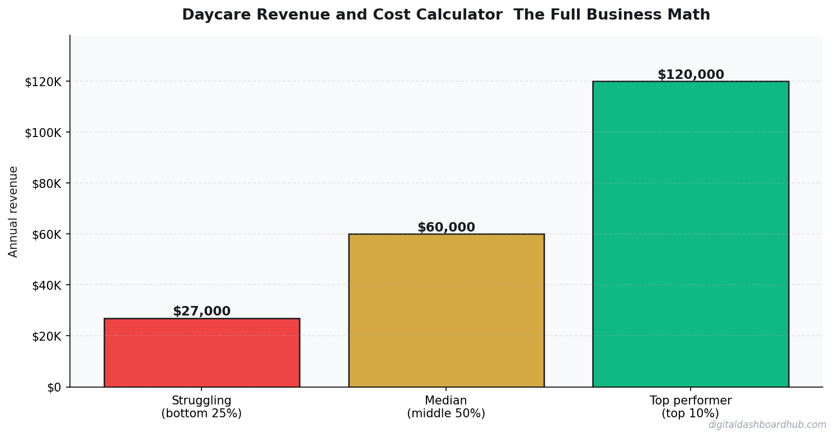835x438 pixels.
Task: Click the Median (middle 50%) category label
Action: [x=446, y=407]
